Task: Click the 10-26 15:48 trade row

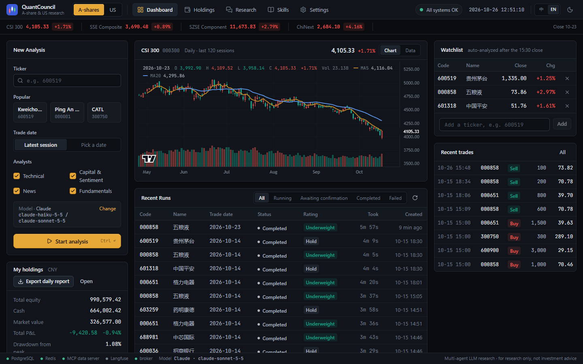Action: 505,168
